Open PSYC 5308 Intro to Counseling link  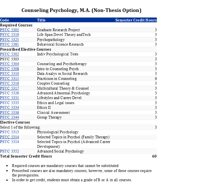coord(9,69)
